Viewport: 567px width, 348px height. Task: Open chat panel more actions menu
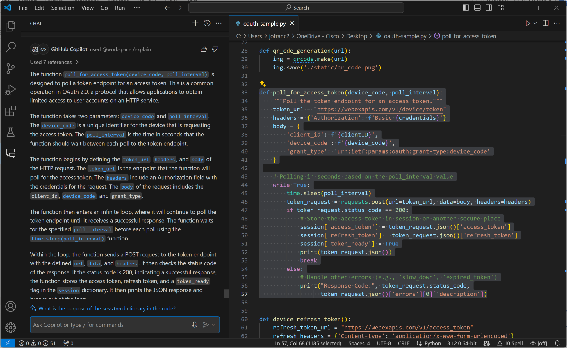(x=219, y=23)
